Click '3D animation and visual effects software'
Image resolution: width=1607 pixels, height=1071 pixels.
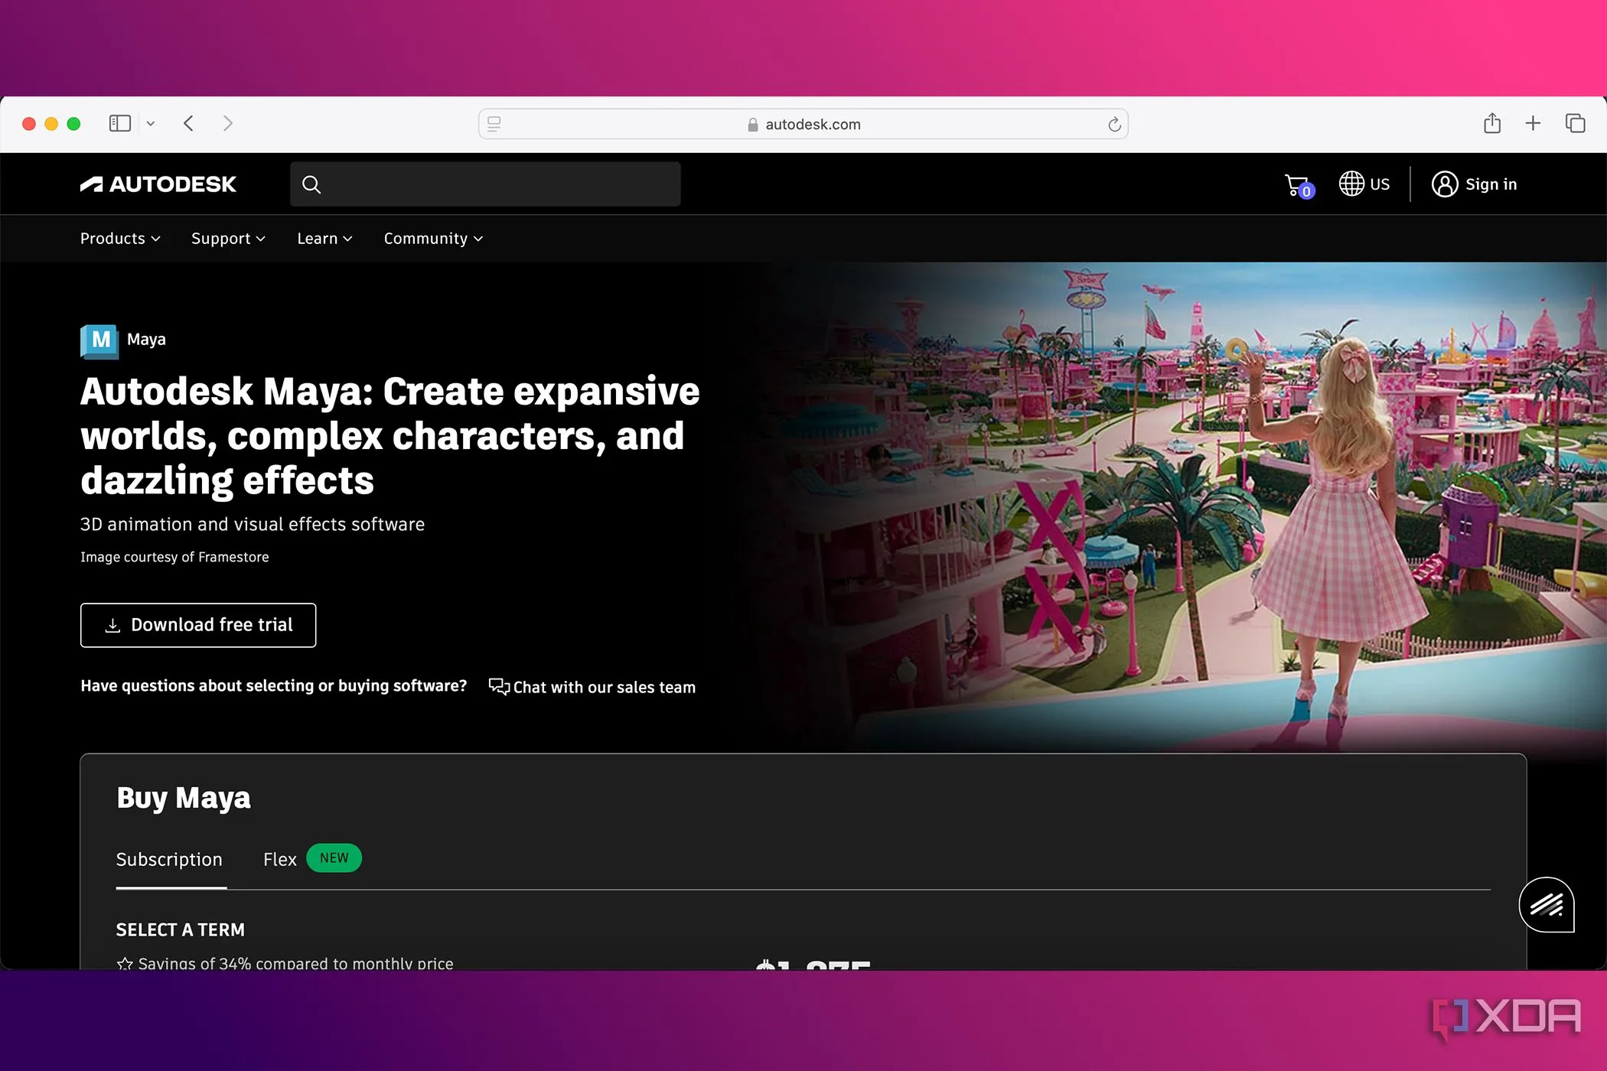[253, 524]
